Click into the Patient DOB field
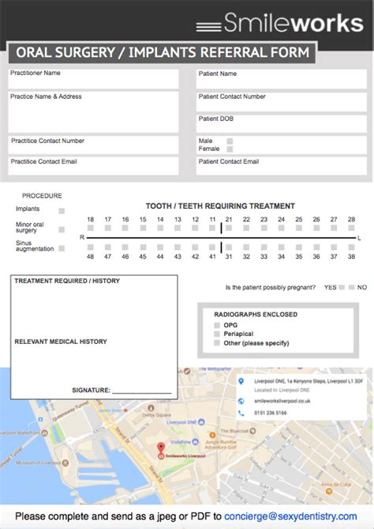Image resolution: width=374 pixels, height=529 pixels. [x=282, y=124]
